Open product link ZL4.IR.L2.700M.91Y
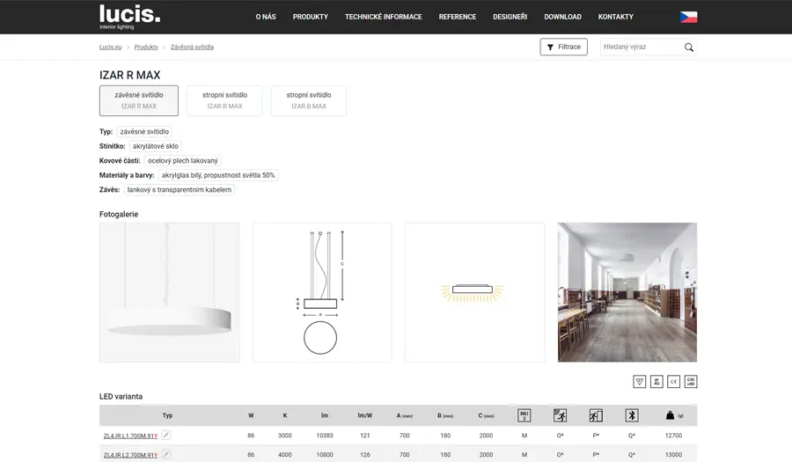 (x=130, y=455)
